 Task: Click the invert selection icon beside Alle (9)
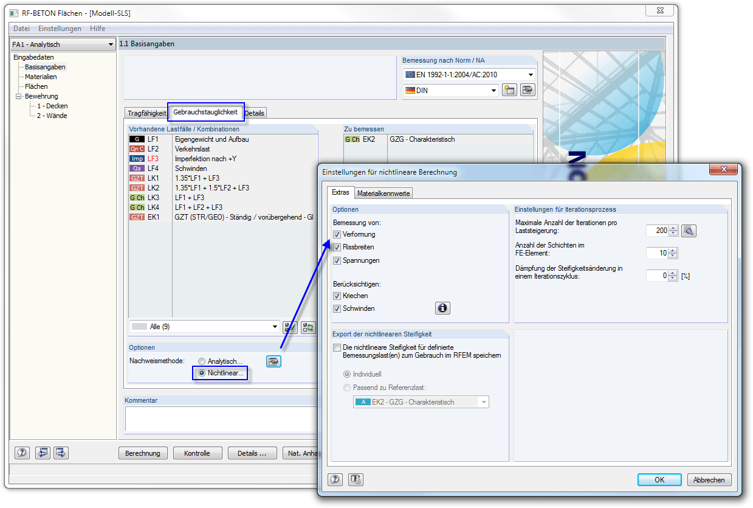(x=309, y=327)
